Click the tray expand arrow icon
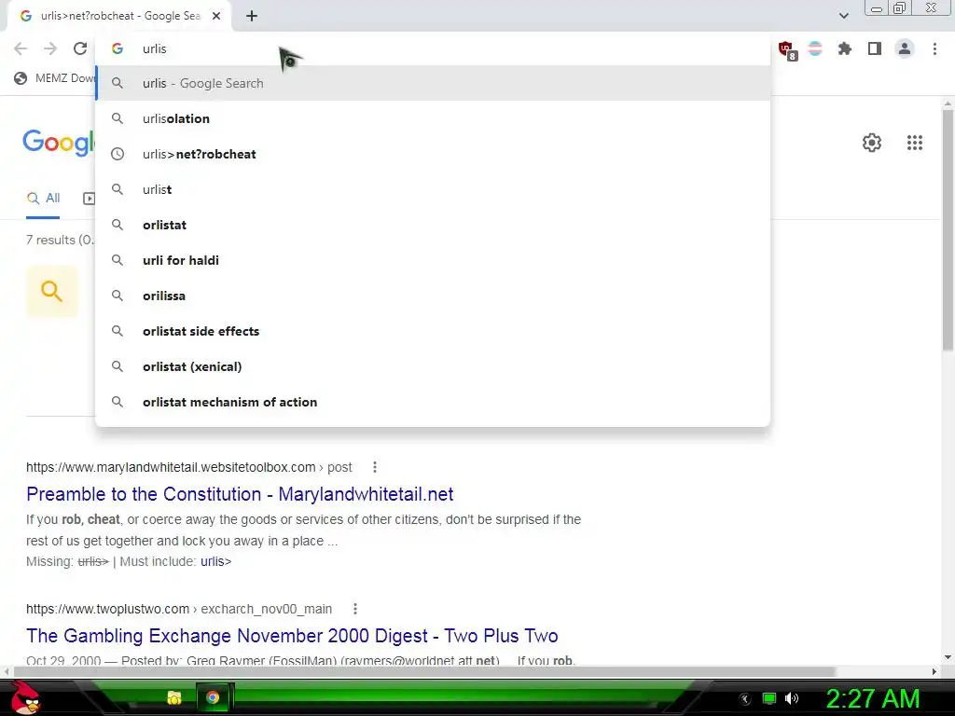 click(x=744, y=699)
